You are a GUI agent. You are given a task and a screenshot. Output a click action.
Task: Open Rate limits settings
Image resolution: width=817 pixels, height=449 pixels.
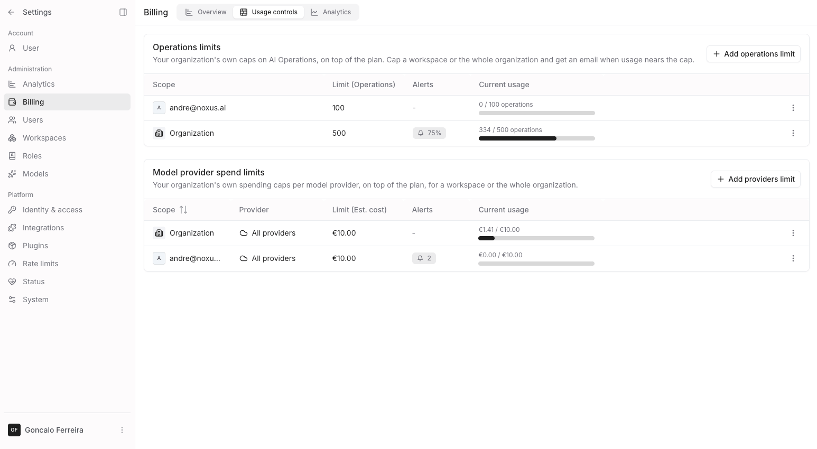[x=67, y=264]
